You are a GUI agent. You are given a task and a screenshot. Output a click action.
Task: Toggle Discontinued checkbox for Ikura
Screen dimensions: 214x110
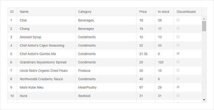[x=178, y=95]
